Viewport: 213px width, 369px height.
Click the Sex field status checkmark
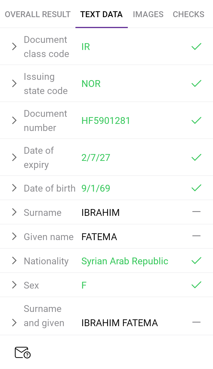(x=196, y=285)
